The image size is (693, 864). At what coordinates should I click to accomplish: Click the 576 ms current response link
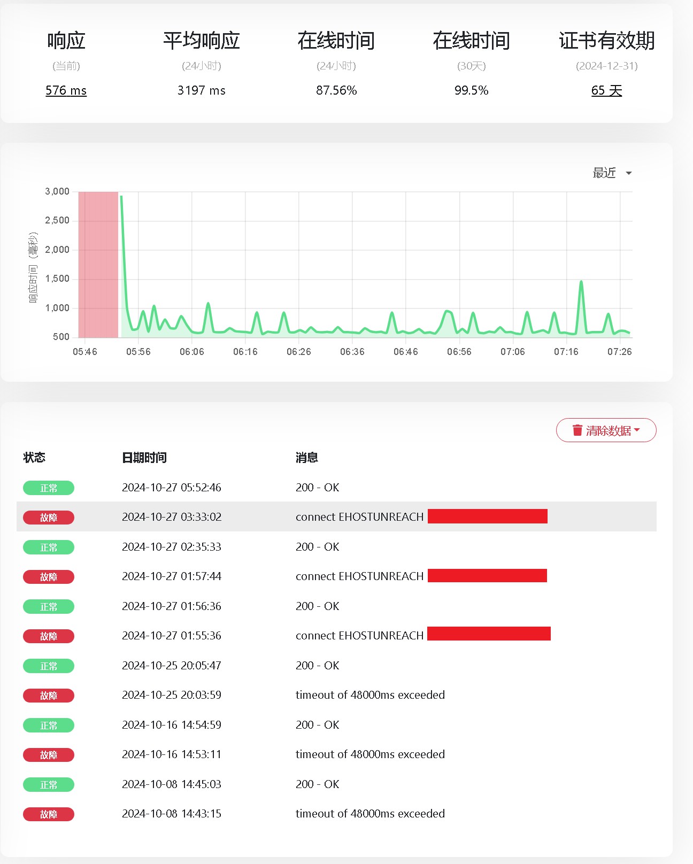(66, 90)
